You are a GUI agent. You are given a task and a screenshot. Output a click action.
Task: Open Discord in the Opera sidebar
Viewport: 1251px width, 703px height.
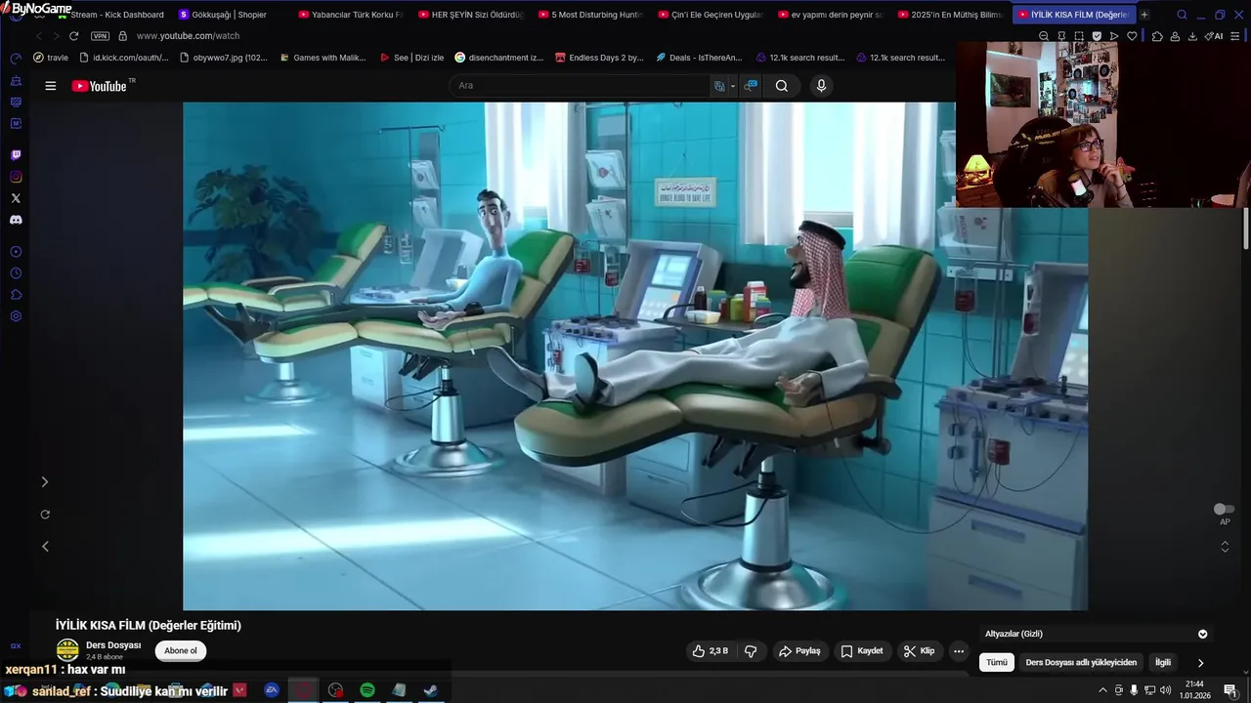pyautogui.click(x=16, y=221)
